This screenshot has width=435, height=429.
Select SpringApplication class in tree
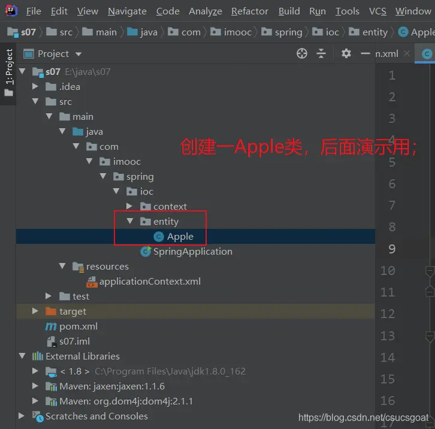click(192, 252)
